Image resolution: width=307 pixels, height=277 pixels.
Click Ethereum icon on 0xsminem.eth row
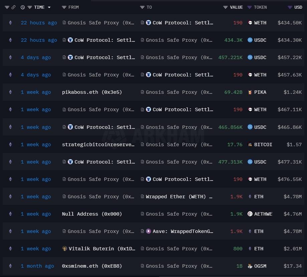(x=11, y=266)
